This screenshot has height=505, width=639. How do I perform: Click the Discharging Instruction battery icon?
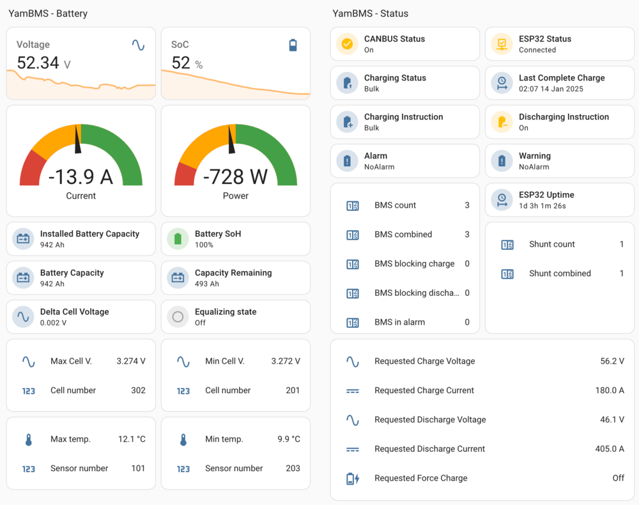502,122
